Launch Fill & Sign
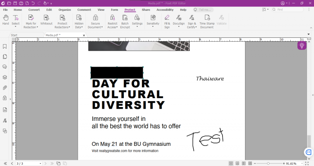 167,22
